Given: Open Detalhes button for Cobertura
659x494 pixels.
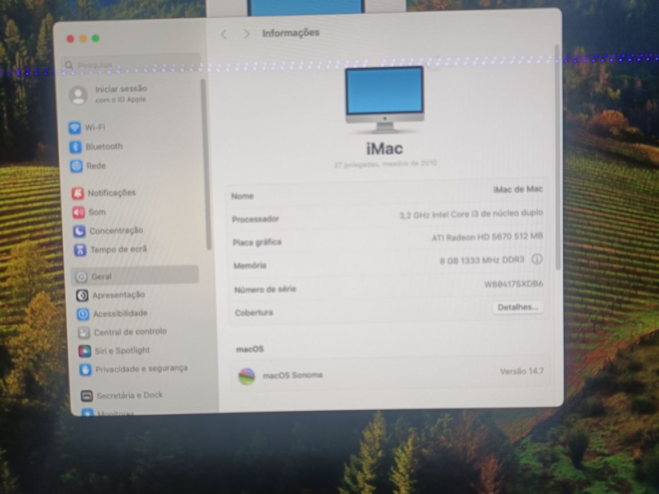Looking at the screenshot, I should pyautogui.click(x=518, y=308).
